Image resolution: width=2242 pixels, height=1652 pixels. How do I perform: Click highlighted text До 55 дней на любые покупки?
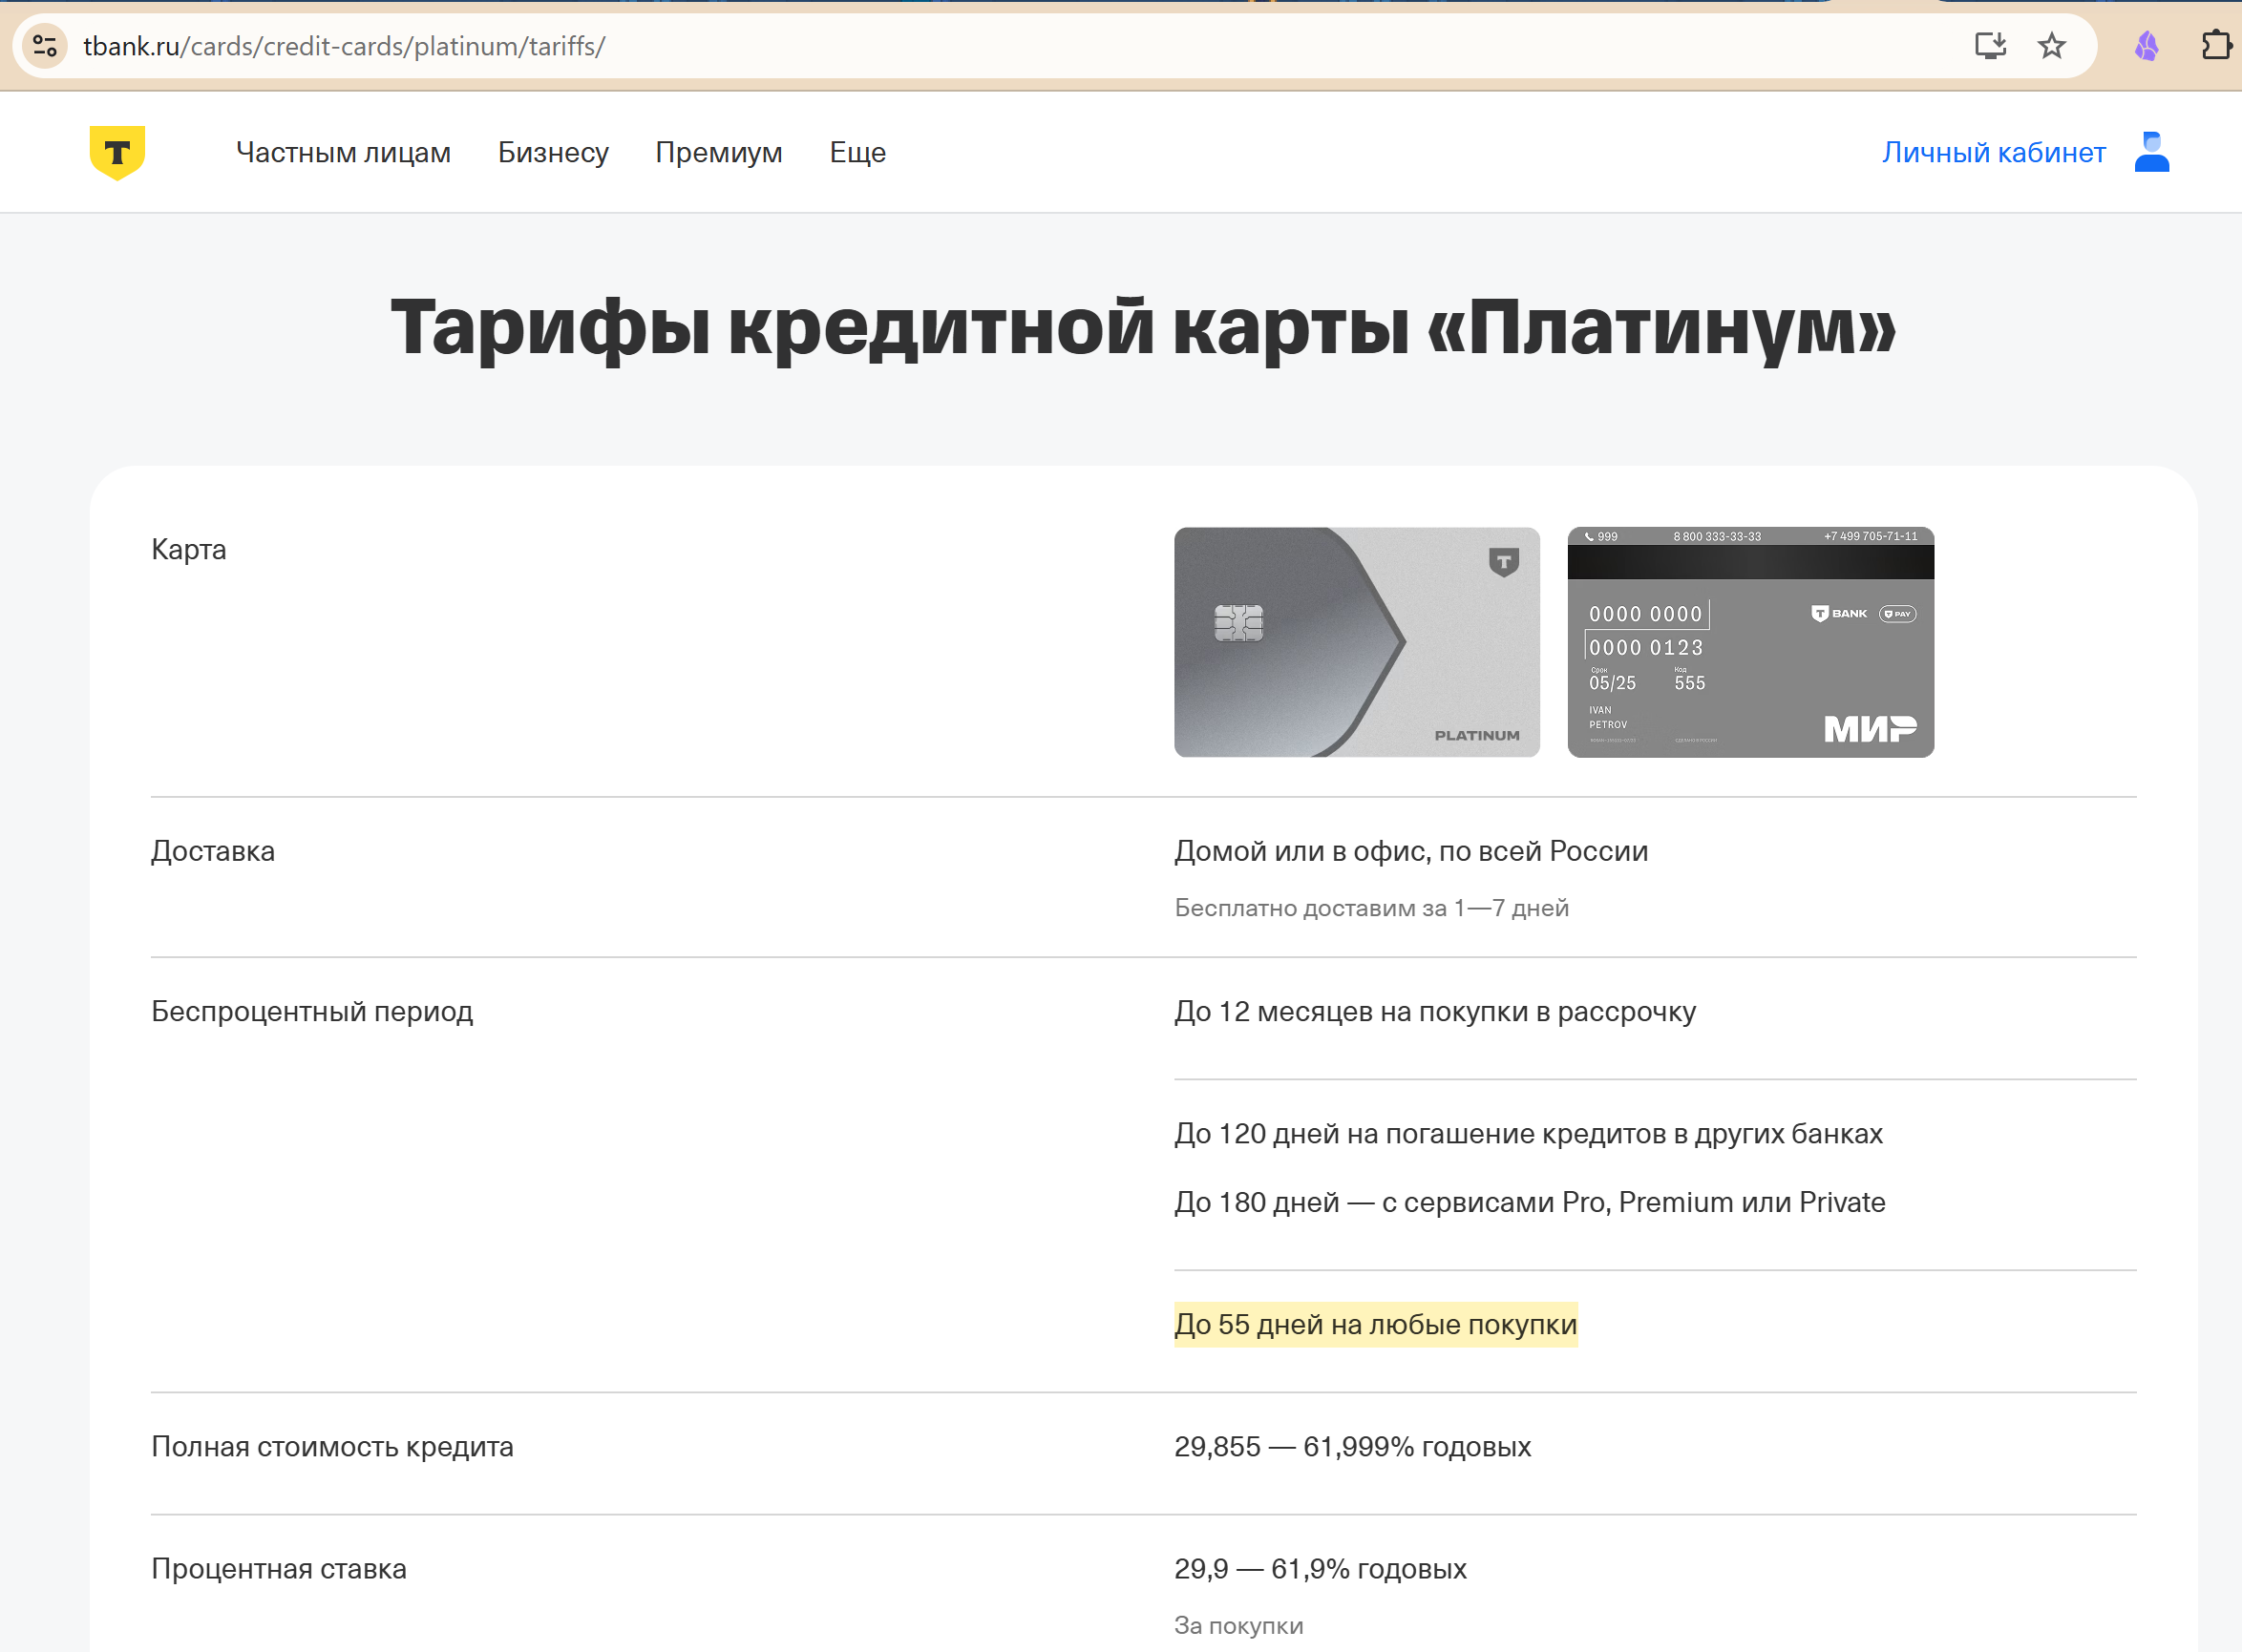coord(1375,1324)
